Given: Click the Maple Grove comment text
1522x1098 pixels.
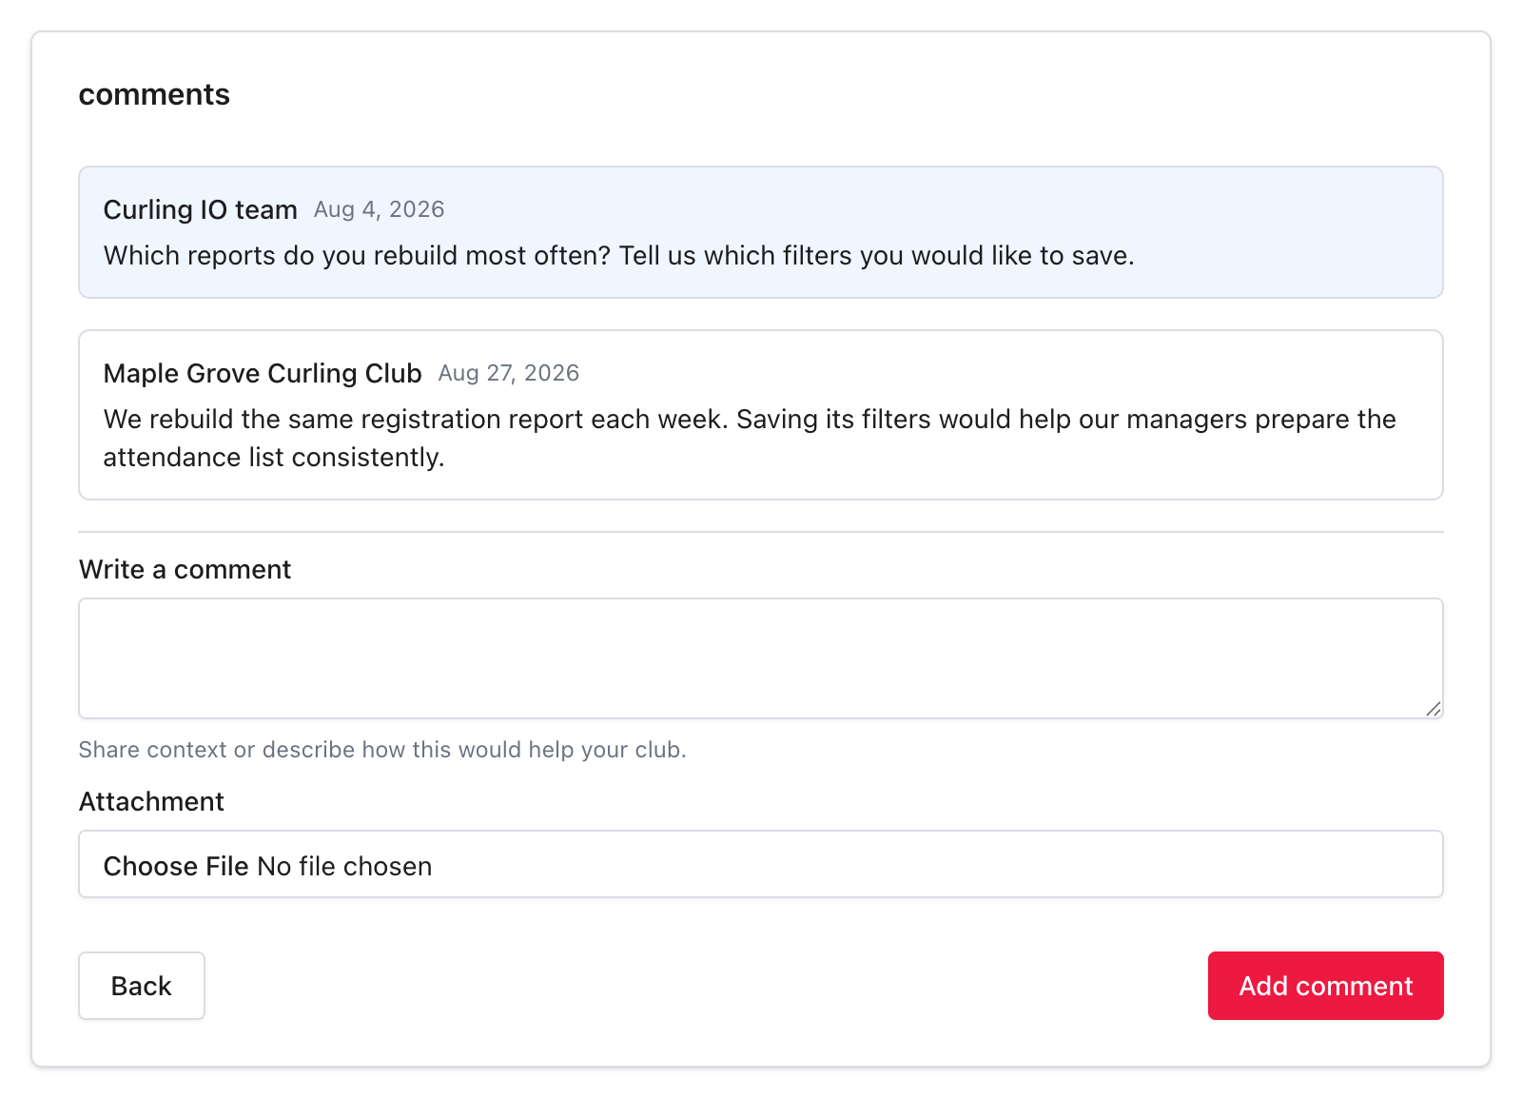Looking at the screenshot, I should 750,438.
